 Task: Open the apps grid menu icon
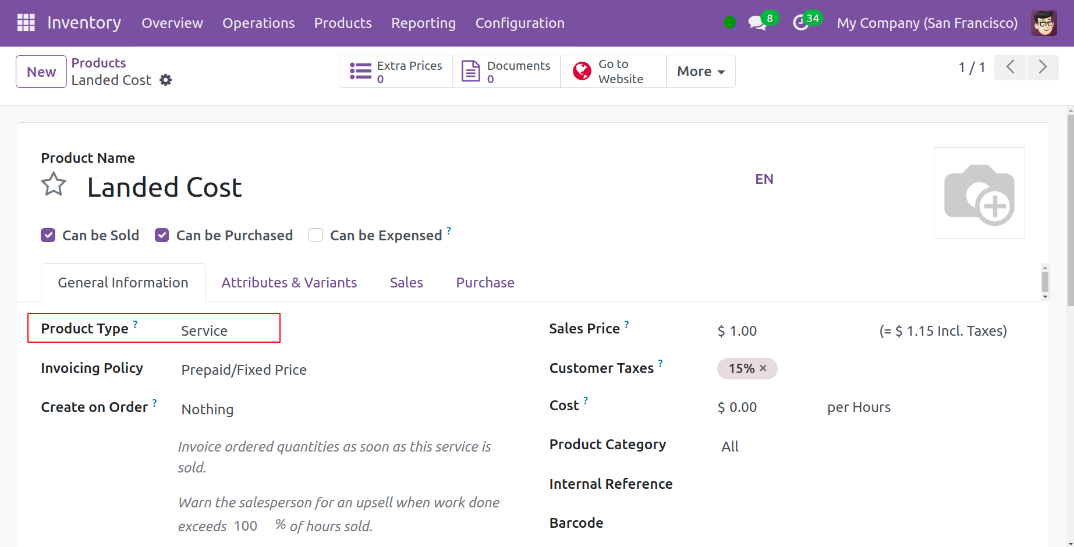26,23
